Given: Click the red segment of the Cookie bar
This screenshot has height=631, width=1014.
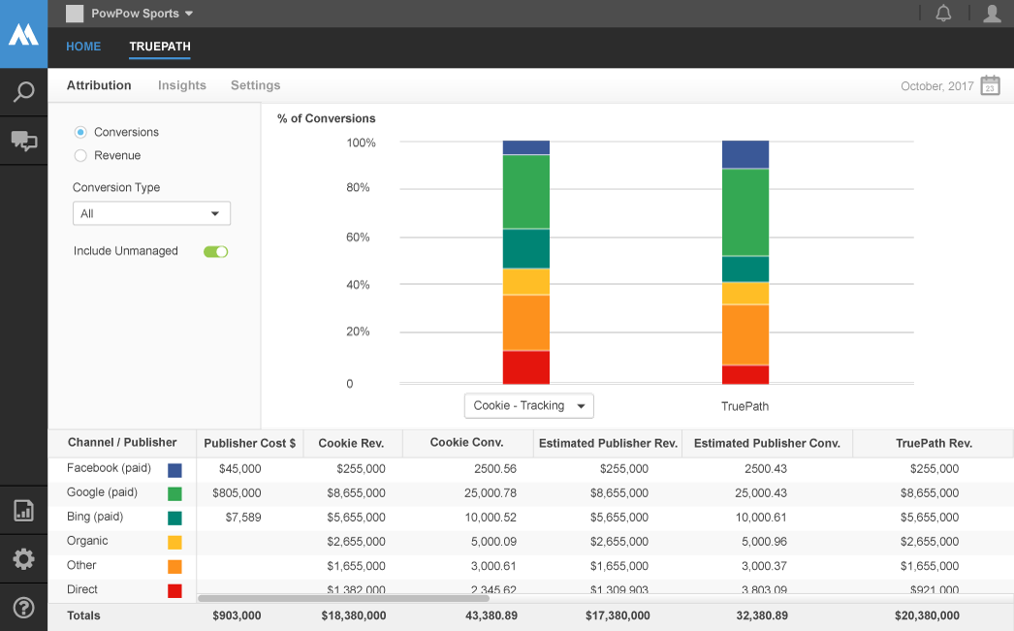Looking at the screenshot, I should tap(525, 367).
